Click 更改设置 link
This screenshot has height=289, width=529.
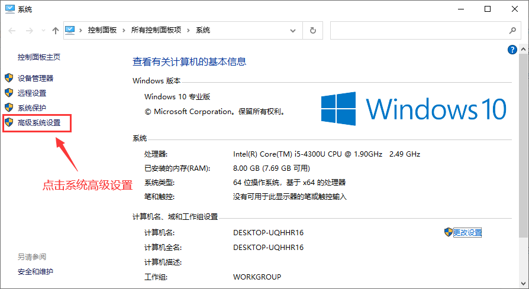click(x=467, y=232)
